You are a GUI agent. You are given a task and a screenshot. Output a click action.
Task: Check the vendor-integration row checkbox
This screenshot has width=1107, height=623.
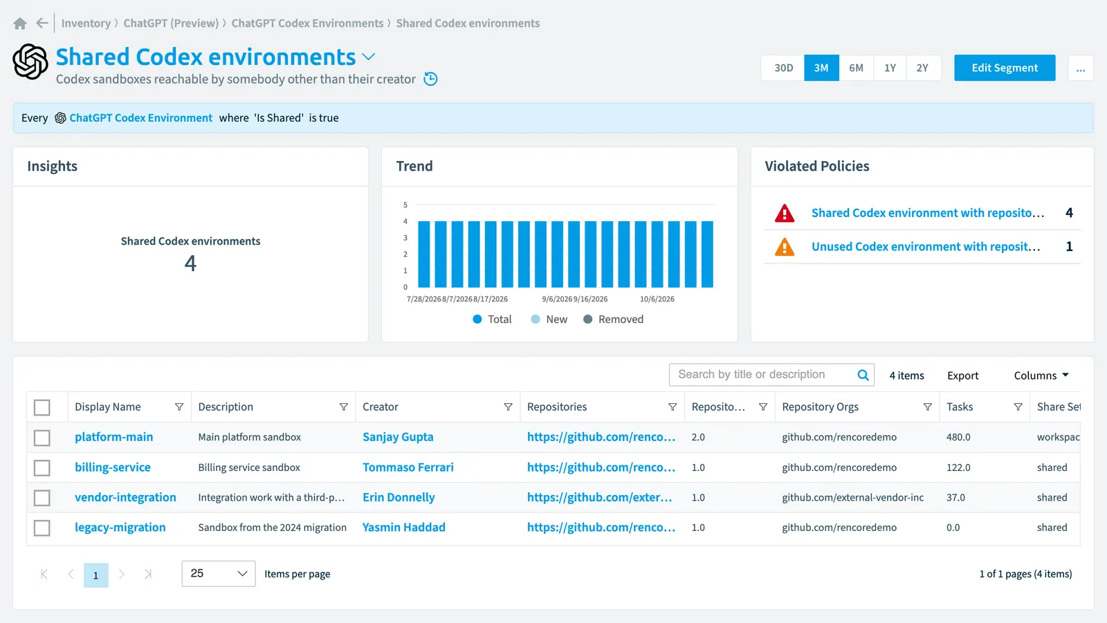tap(42, 498)
